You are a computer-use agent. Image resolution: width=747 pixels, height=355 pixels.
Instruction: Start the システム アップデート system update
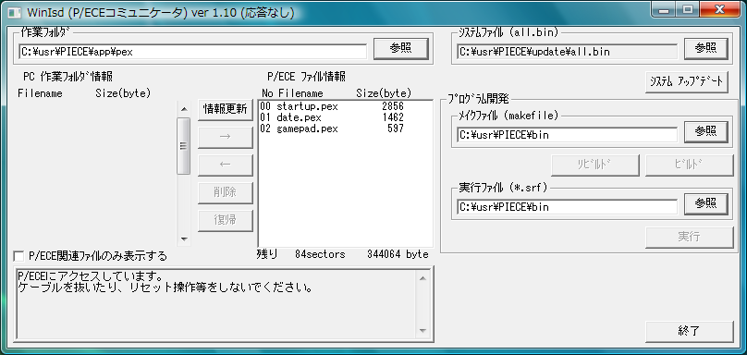pyautogui.click(x=687, y=82)
